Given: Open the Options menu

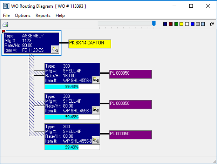Looking at the screenshot, I should [x=22, y=15].
